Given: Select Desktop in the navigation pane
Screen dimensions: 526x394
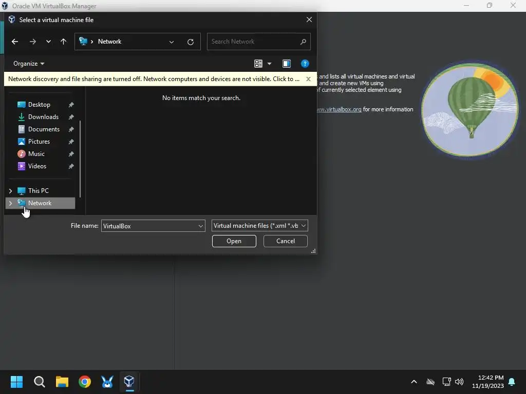Looking at the screenshot, I should (x=39, y=105).
